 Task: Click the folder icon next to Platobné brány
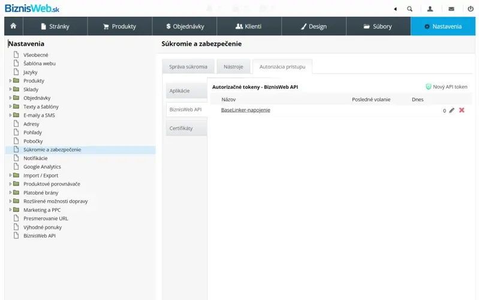(x=16, y=193)
